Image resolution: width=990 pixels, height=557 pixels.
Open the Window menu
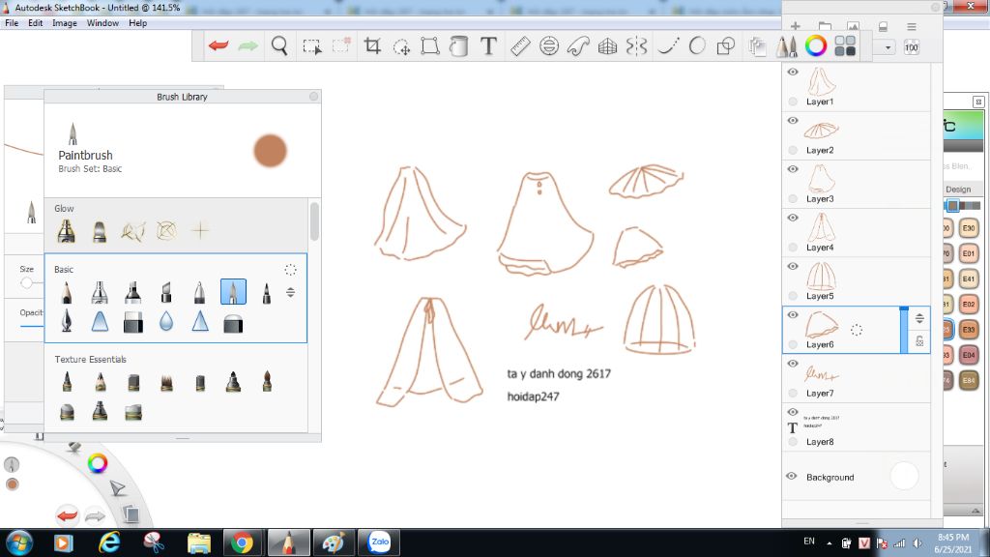click(102, 23)
